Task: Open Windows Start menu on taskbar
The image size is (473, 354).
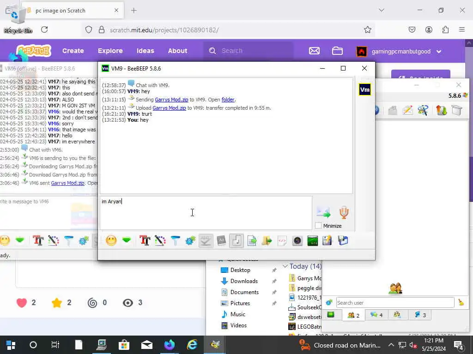Action: tap(11, 345)
